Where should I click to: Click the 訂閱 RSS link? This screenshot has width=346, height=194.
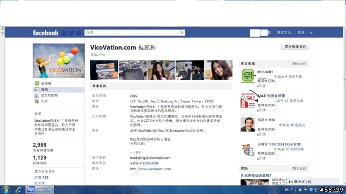pos(42,177)
